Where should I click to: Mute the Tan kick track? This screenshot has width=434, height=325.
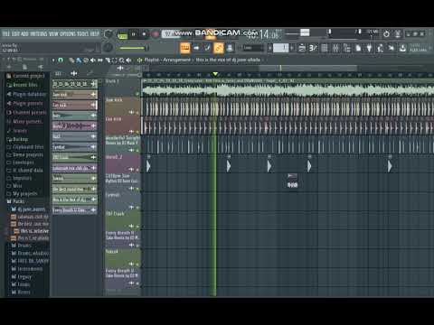pyautogui.click(x=137, y=132)
